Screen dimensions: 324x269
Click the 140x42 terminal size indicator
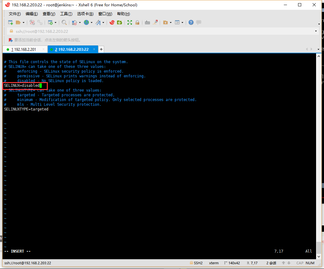pos(232,263)
